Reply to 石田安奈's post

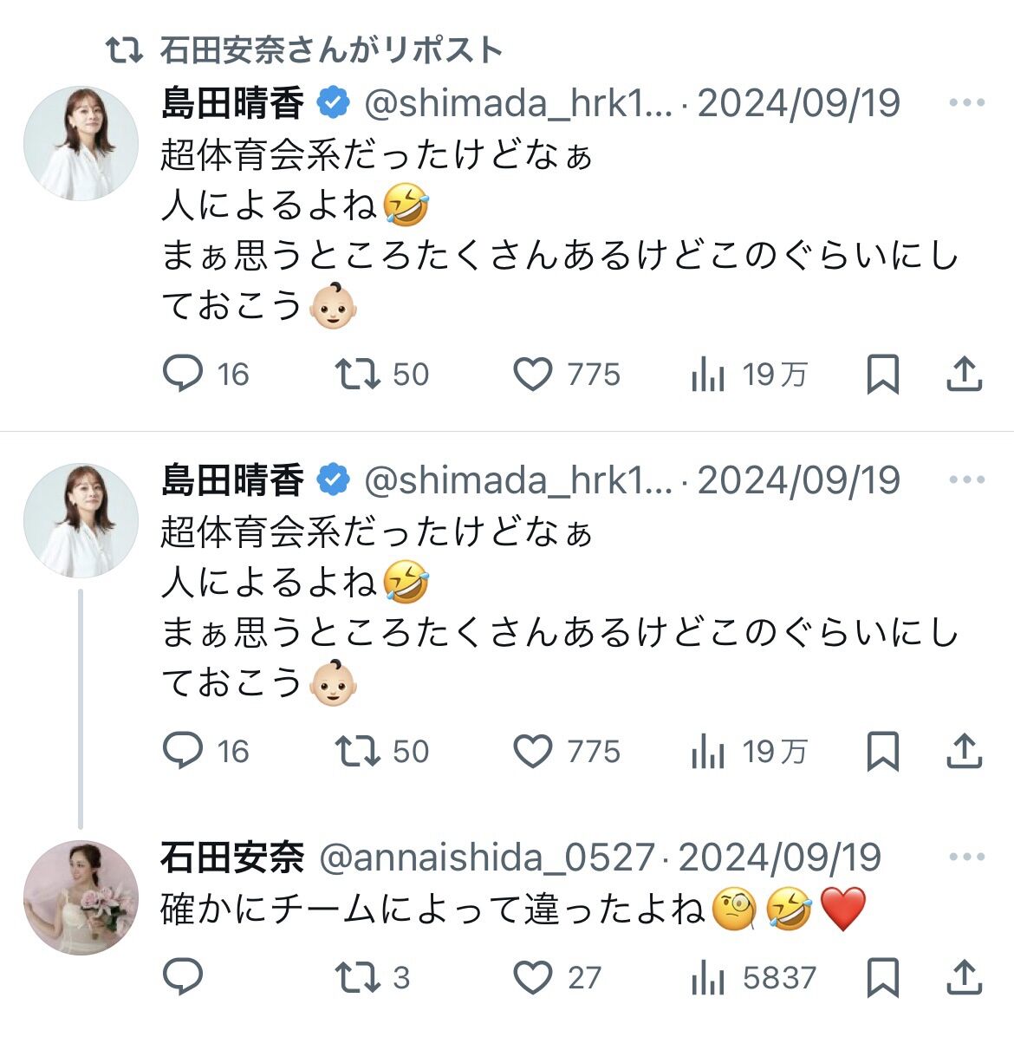coord(183,977)
